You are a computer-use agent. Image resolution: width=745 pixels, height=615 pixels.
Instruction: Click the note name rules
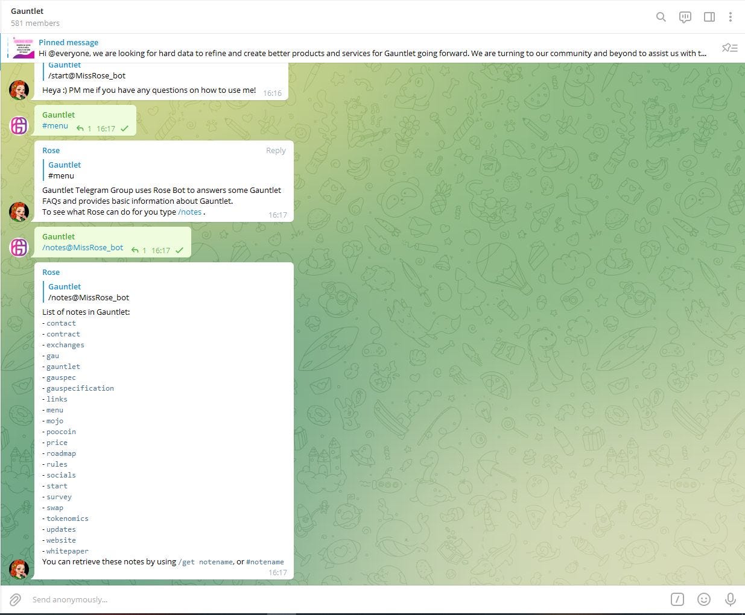[57, 464]
